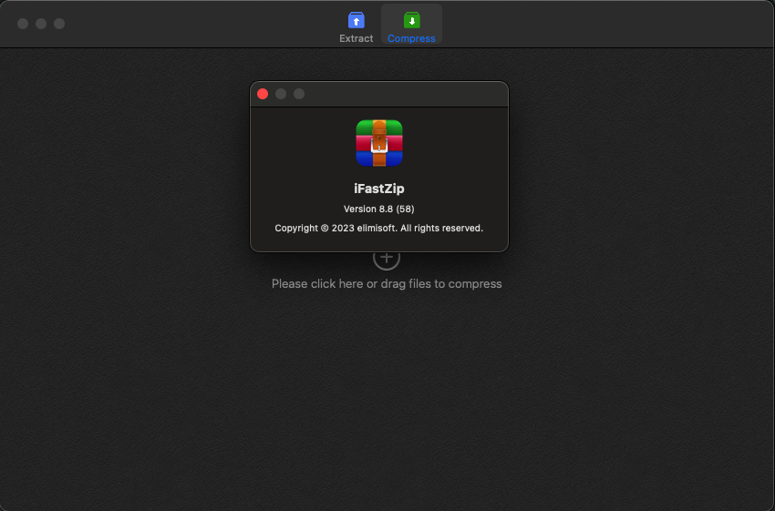Click the main window's gray minimize button

pos(41,24)
